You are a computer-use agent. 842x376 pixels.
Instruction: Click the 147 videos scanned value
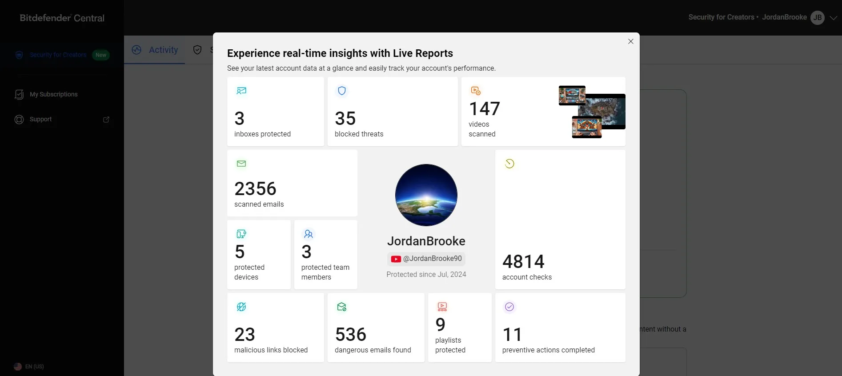485,109
